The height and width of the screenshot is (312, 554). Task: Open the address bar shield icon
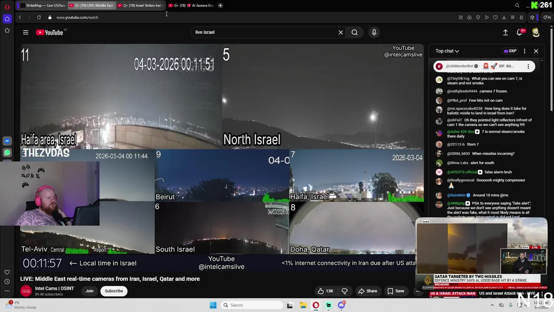point(478,17)
